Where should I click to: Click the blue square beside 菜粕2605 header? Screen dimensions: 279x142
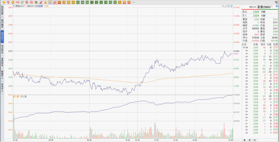coord(277,7)
